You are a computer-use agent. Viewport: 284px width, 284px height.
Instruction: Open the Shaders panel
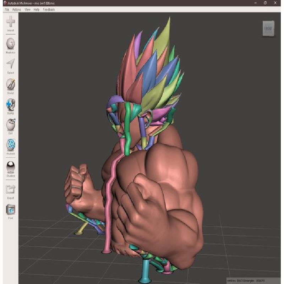(x=11, y=167)
